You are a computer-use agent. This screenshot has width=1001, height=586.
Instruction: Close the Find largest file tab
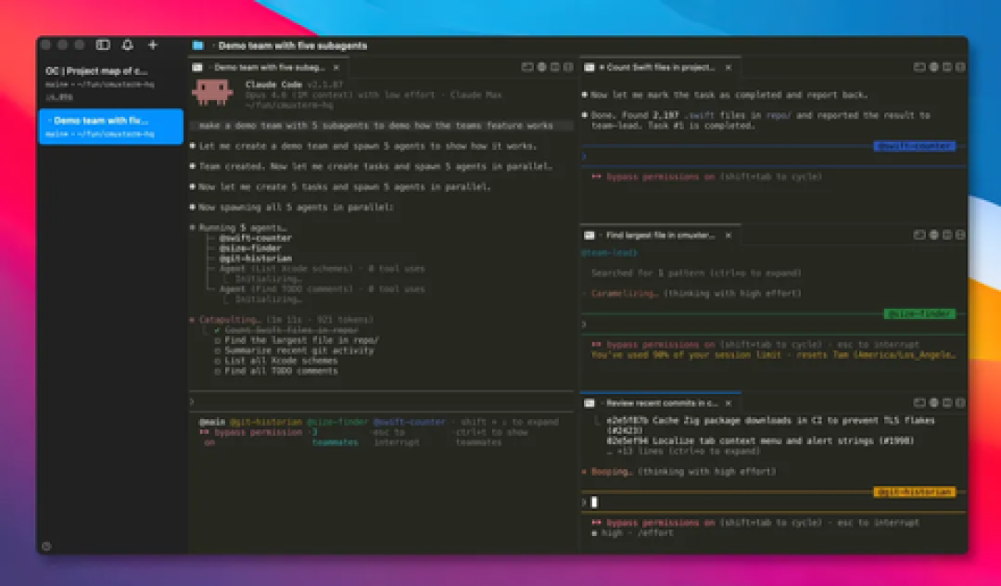(x=729, y=235)
